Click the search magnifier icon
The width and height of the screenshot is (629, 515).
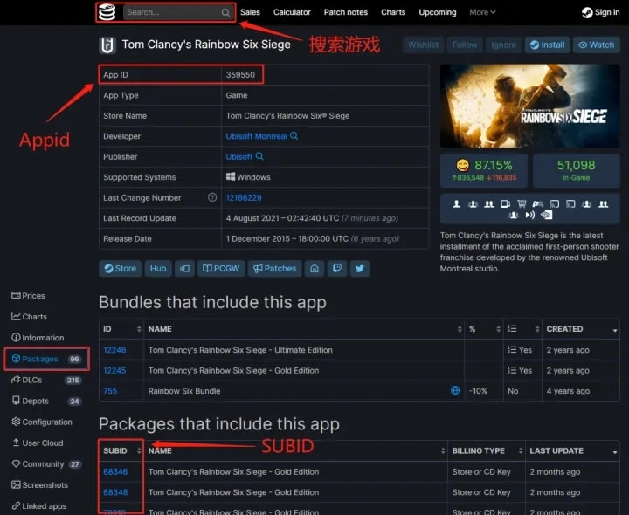coord(225,12)
